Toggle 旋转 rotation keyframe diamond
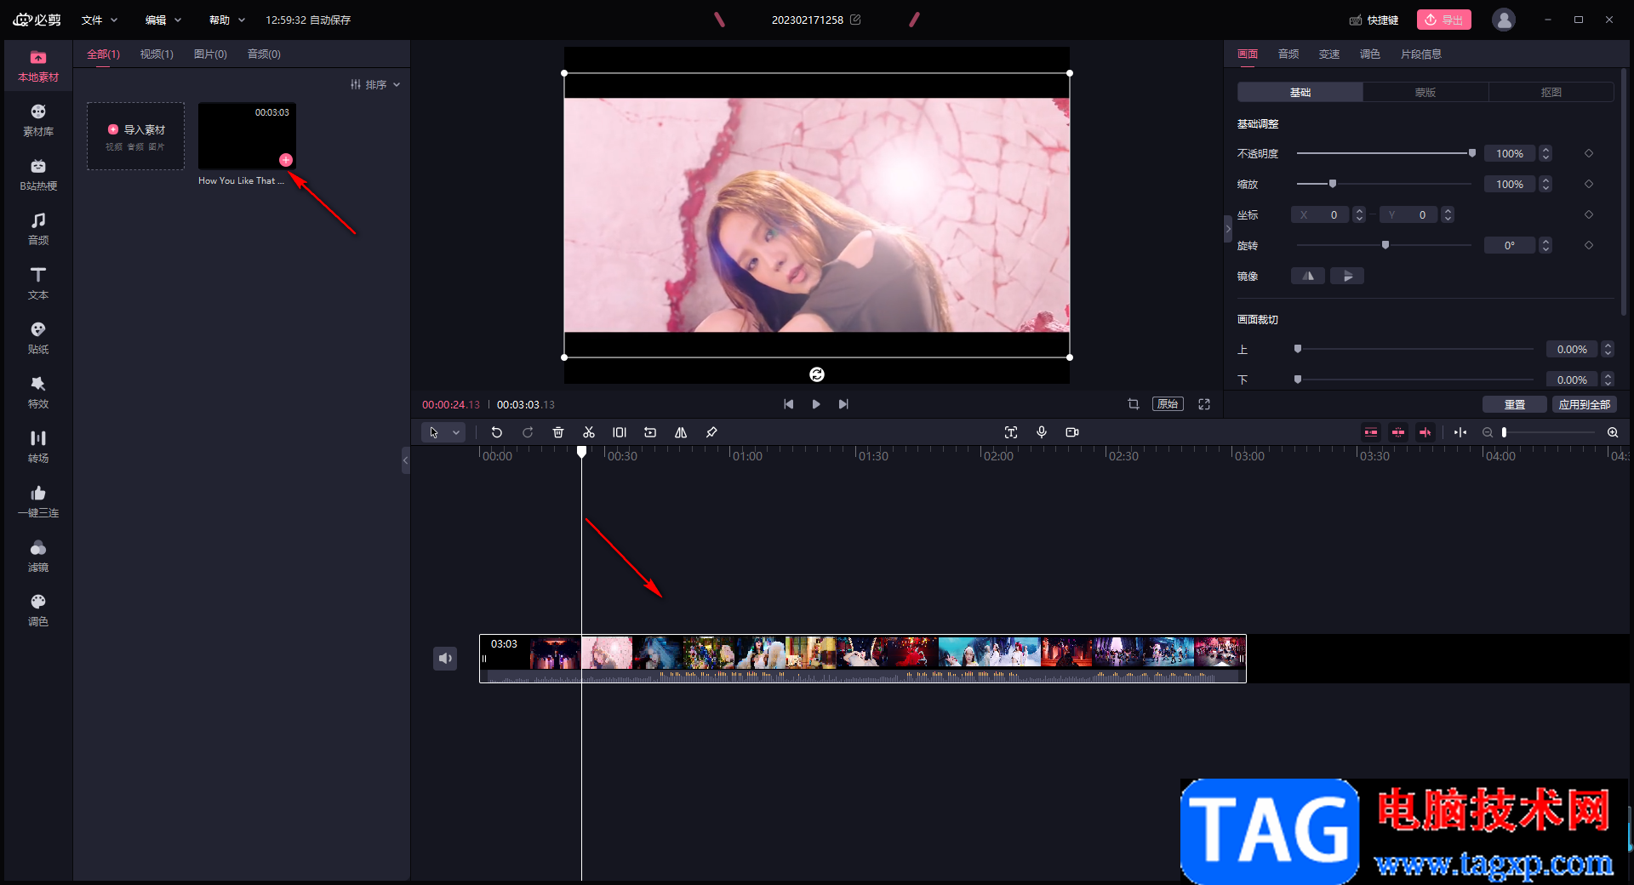The height and width of the screenshot is (885, 1634). [x=1589, y=245]
